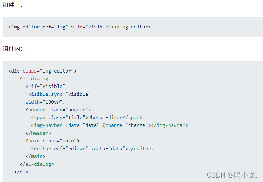Click the :visible.sync="visible" line
263x182 pixels.
pyautogui.click(x=58, y=94)
